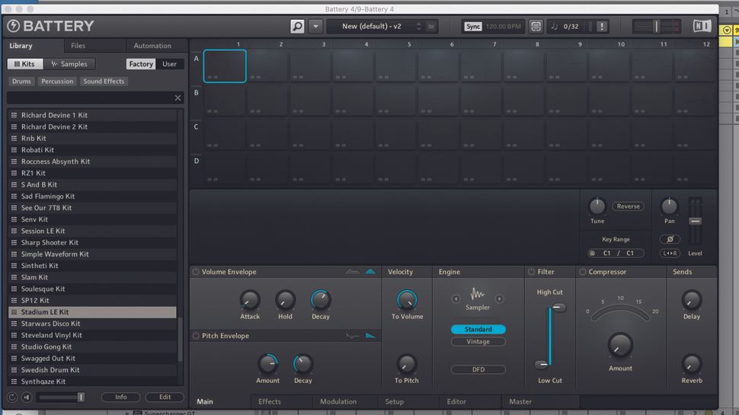This screenshot has width=739, height=415.
Task: Select Sharp Shooter Kit
Action: [92, 242]
